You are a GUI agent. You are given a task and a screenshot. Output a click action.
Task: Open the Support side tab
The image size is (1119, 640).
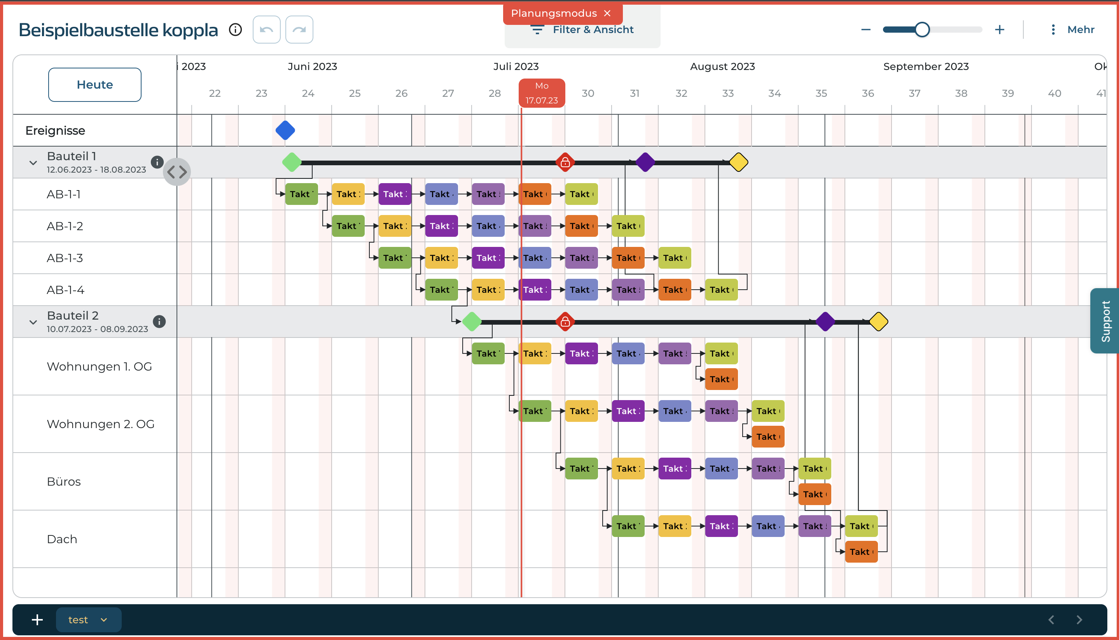pos(1105,321)
